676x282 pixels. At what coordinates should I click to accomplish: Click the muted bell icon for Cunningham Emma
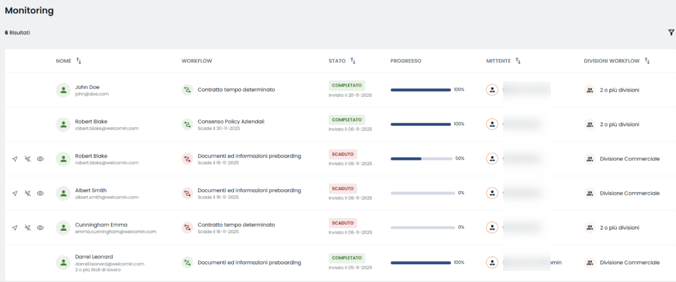tap(27, 228)
